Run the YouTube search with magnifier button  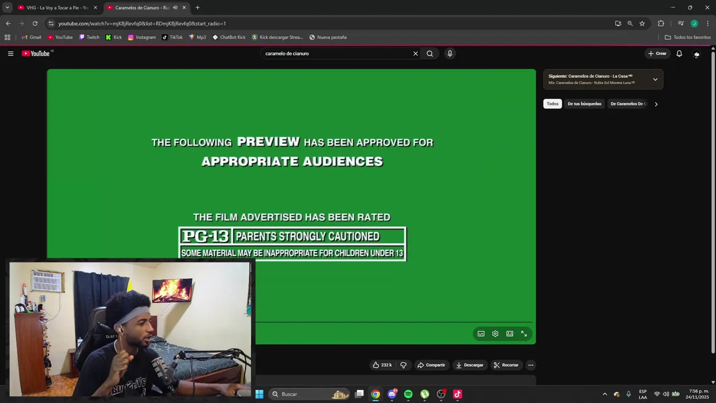click(430, 54)
